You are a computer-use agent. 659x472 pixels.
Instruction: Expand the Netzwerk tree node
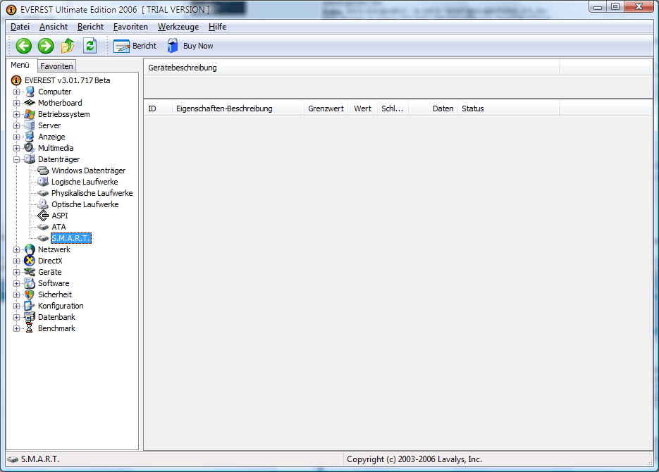pos(16,249)
